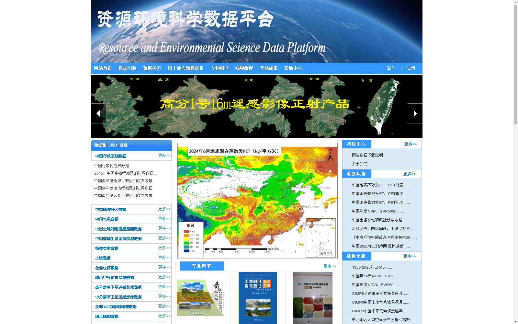This screenshot has width=518, height=324.
Task: Open the 网站首页 menu item
Action: pyautogui.click(x=103, y=68)
